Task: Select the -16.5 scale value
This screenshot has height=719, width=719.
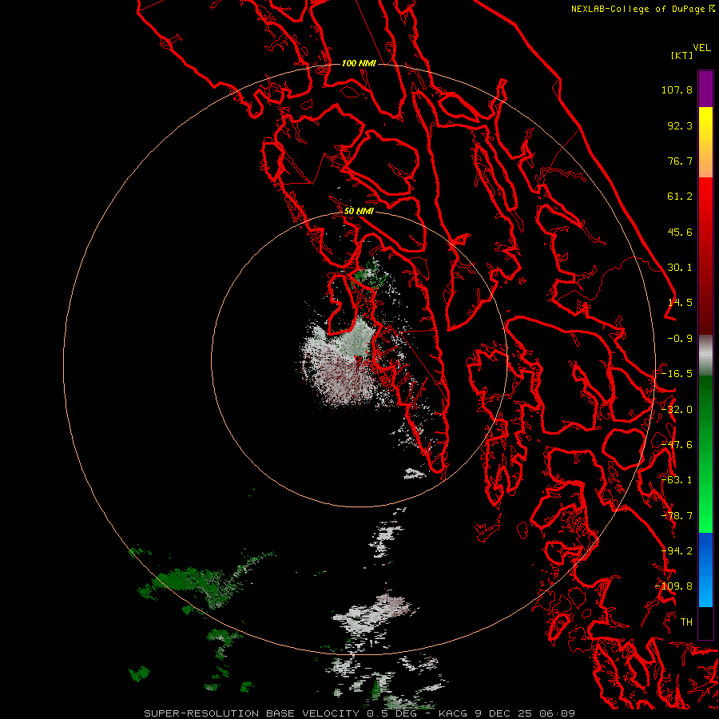Action: (677, 374)
